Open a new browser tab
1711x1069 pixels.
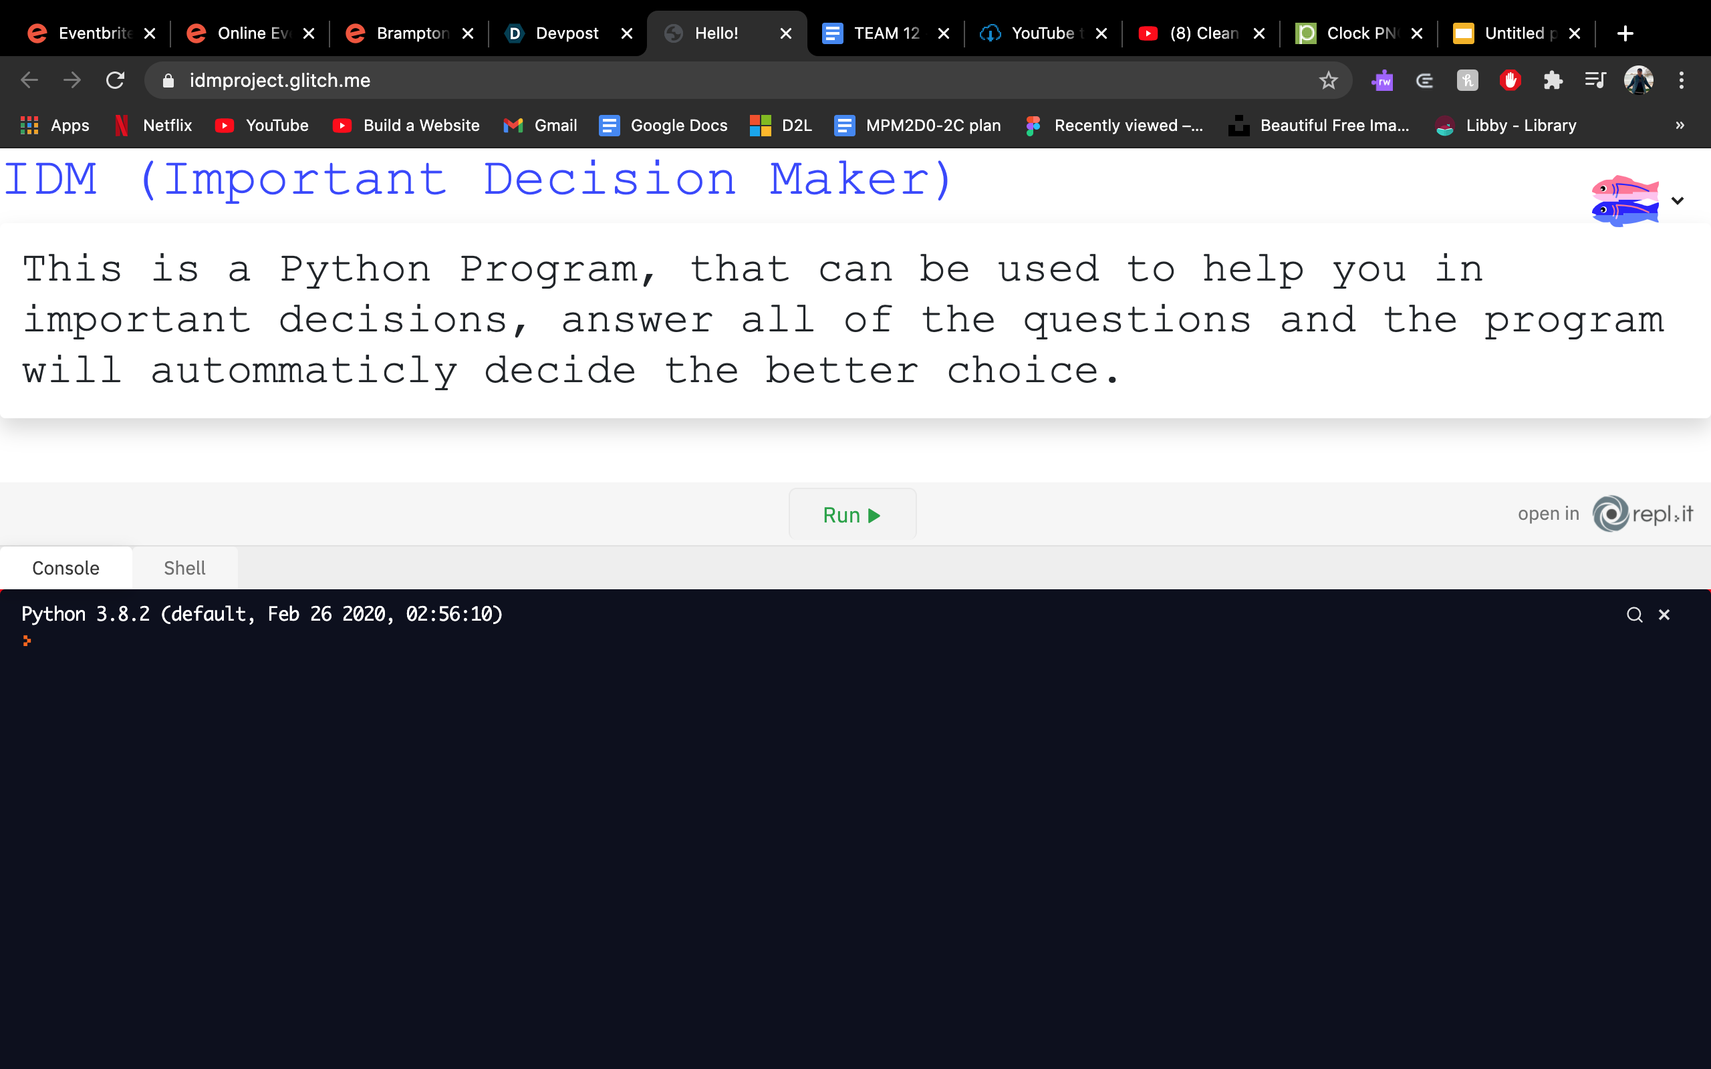click(1625, 33)
